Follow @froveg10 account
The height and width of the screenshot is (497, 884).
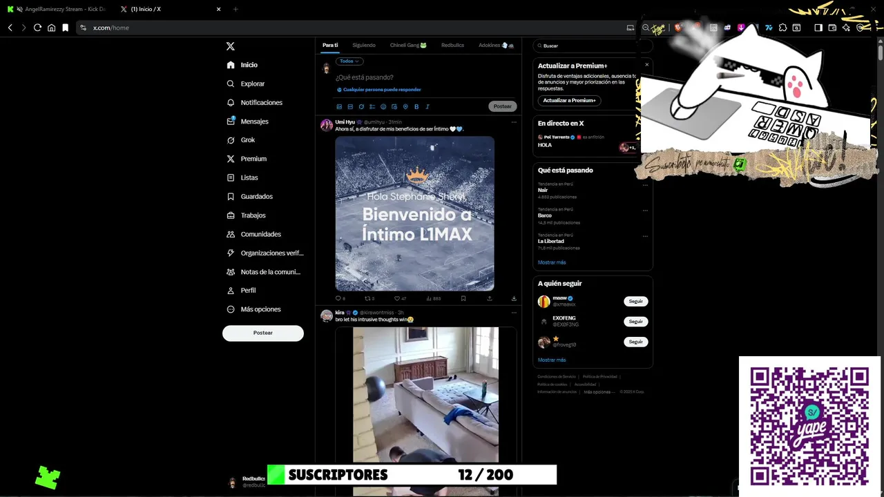[x=635, y=342]
